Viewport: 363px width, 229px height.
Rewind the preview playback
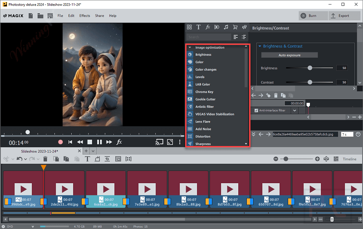pyautogui.click(x=80, y=142)
